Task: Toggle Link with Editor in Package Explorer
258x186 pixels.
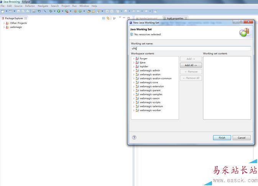Action: coord(108,18)
